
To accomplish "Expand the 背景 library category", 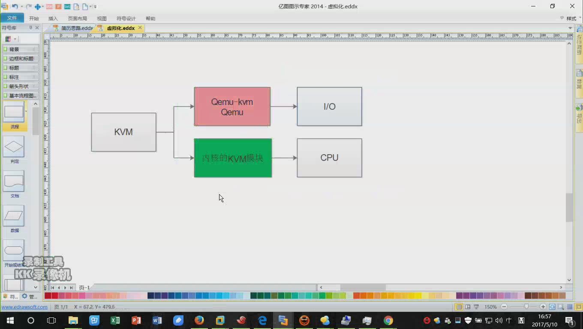I will point(21,49).
